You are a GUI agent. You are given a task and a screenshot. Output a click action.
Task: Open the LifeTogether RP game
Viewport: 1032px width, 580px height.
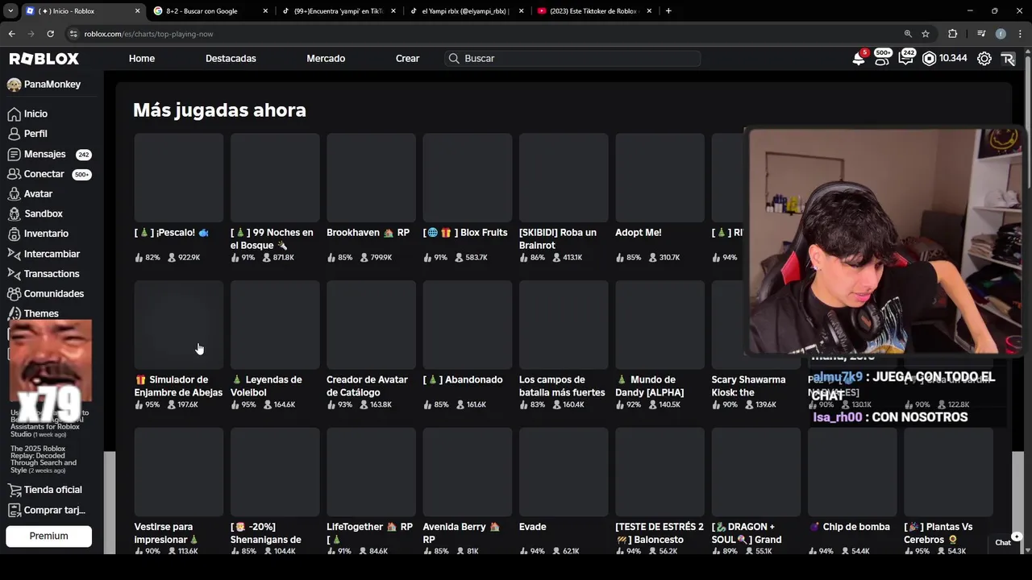coord(371,473)
